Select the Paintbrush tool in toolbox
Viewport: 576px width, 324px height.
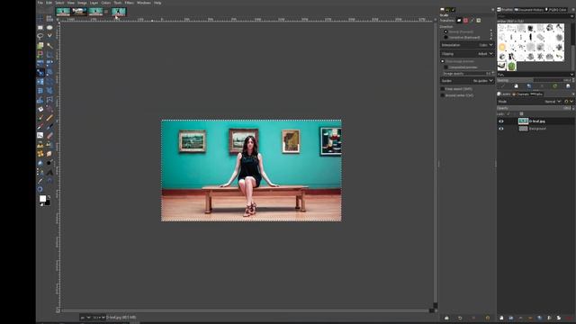click(x=40, y=118)
